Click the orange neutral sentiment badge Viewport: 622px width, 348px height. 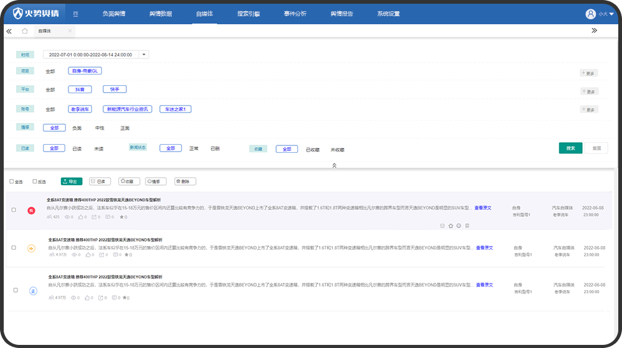click(x=31, y=249)
